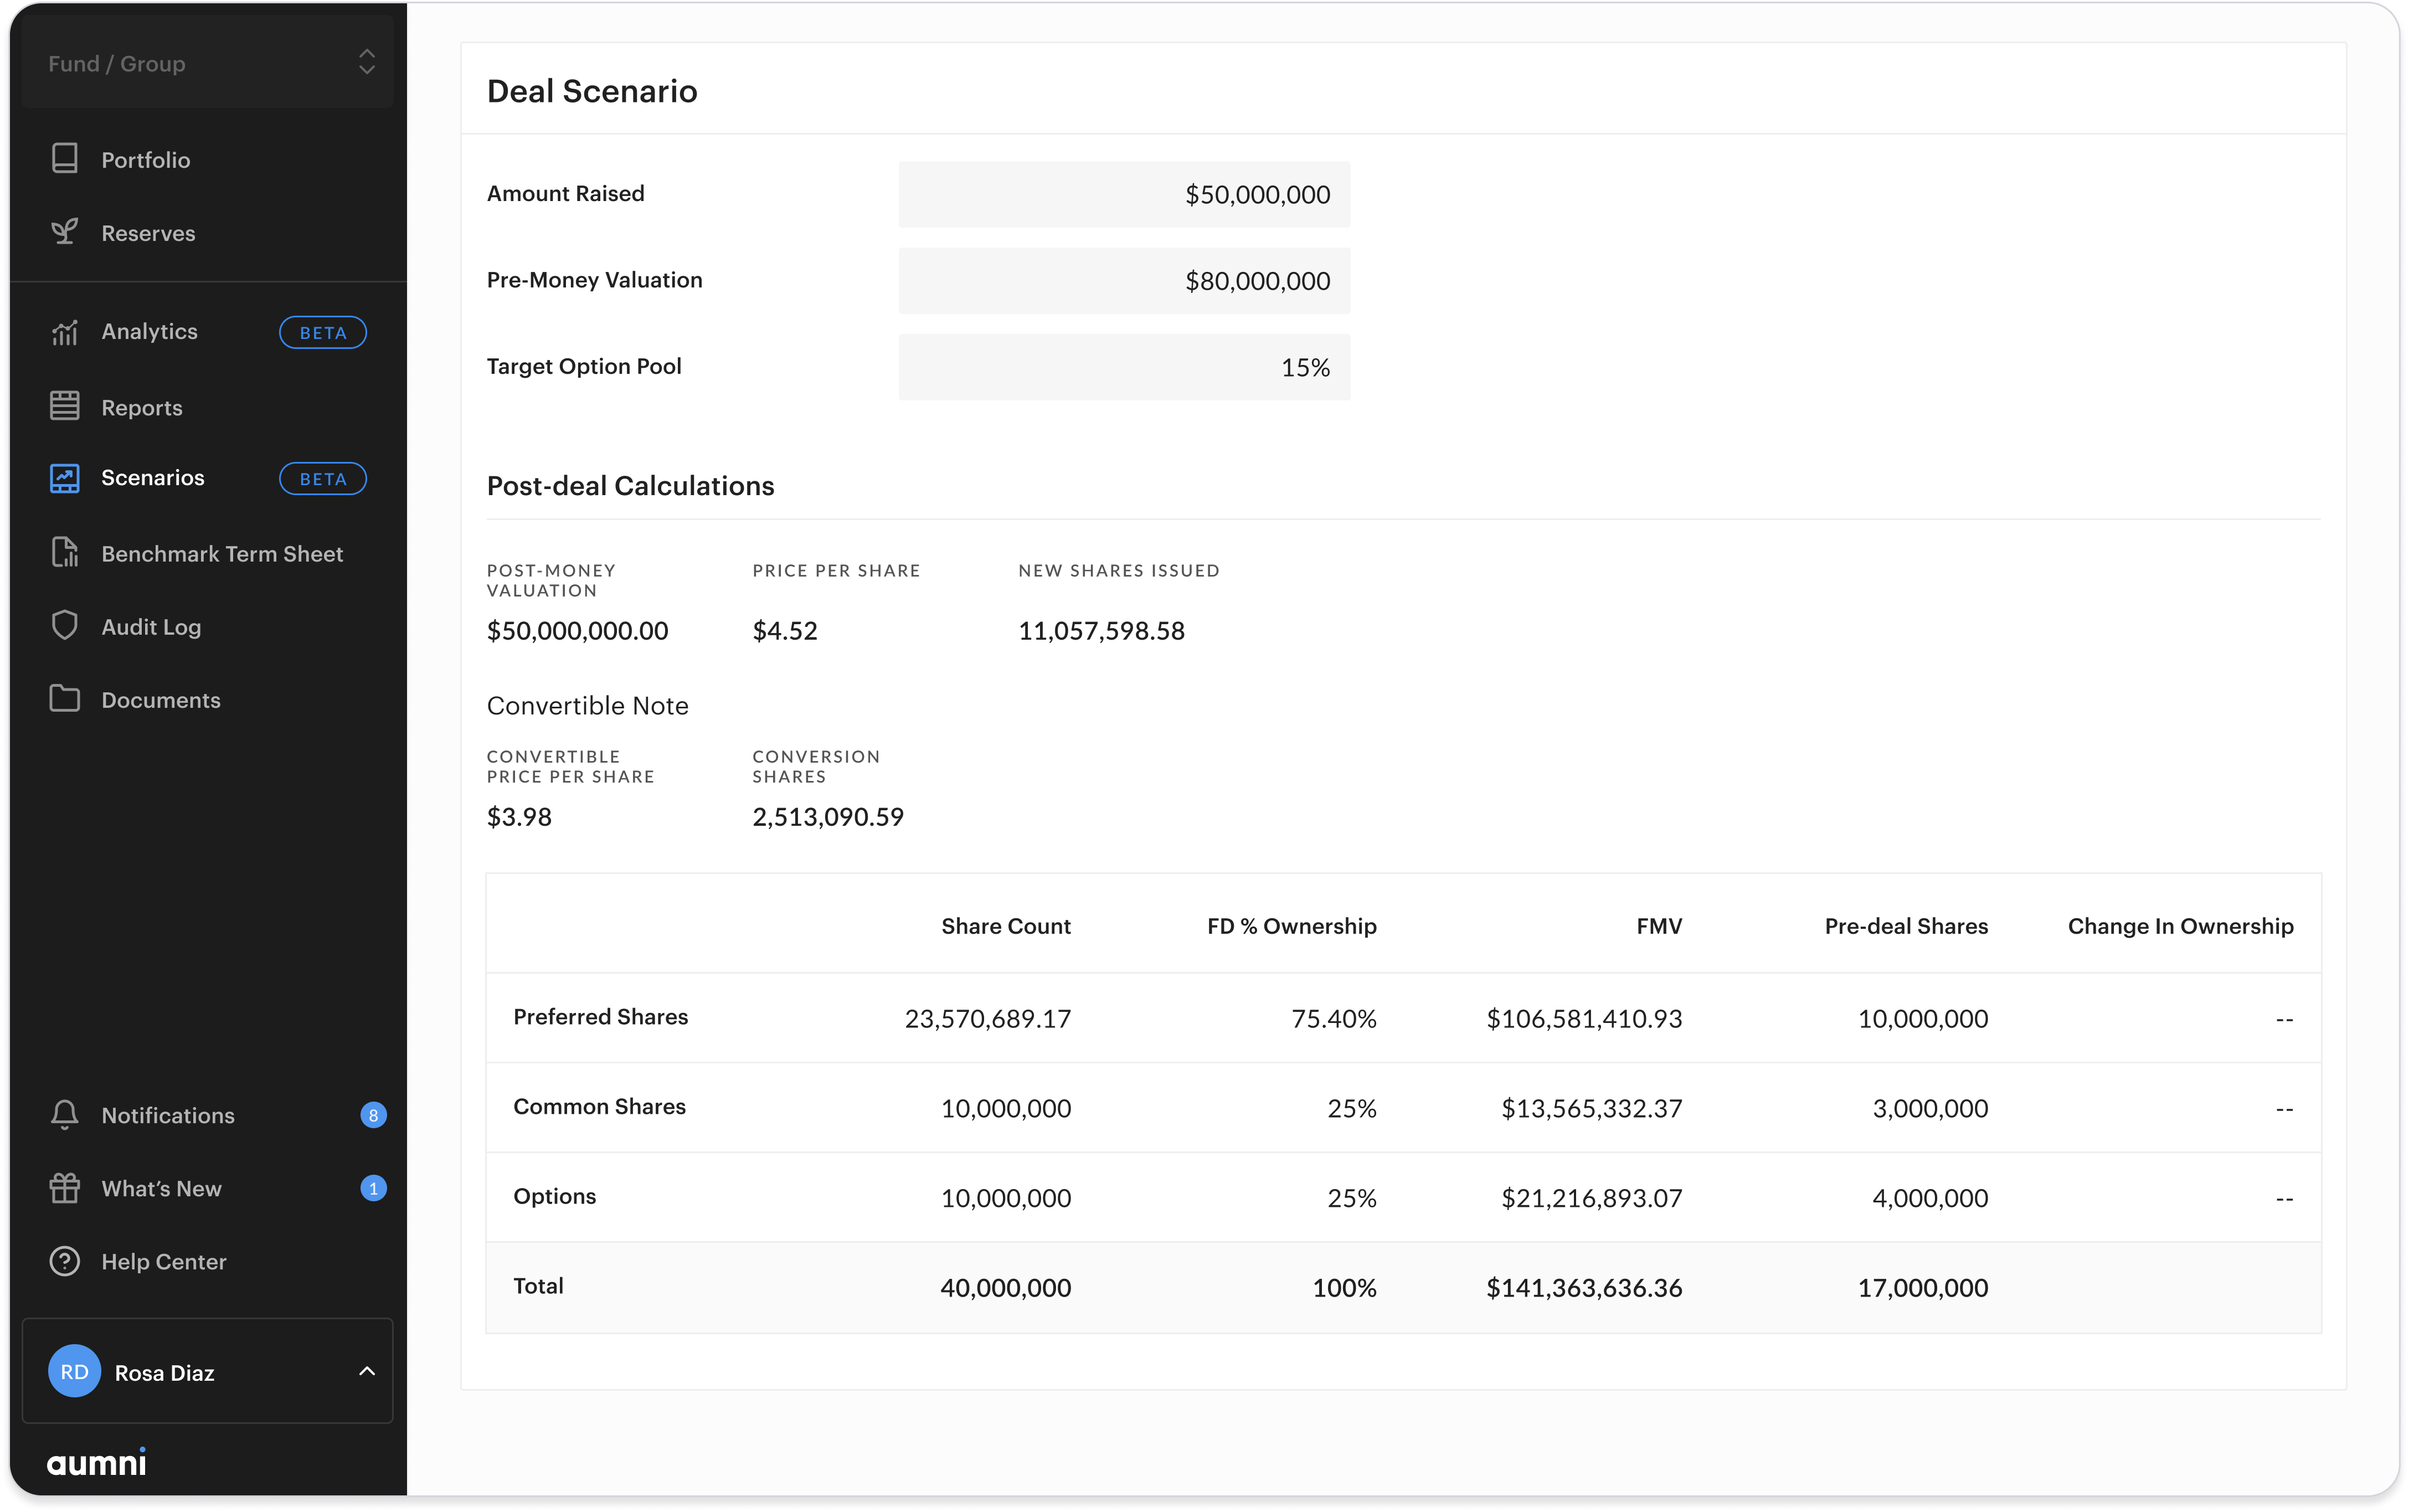Edit the Amount Raised field
This screenshot has width=2409, height=1512.
[1124, 194]
